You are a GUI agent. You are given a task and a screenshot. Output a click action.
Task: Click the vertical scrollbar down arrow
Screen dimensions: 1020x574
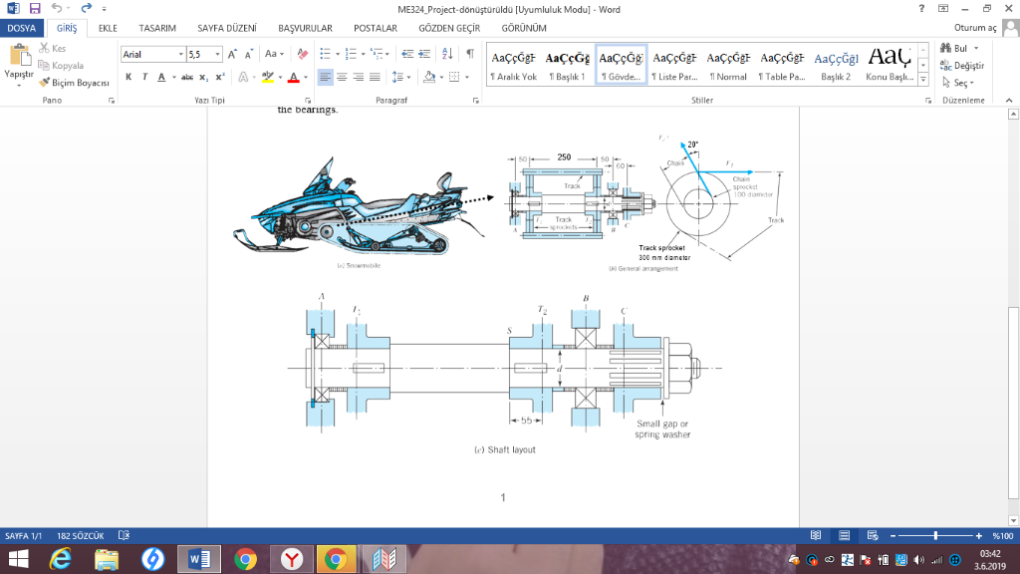[1013, 520]
